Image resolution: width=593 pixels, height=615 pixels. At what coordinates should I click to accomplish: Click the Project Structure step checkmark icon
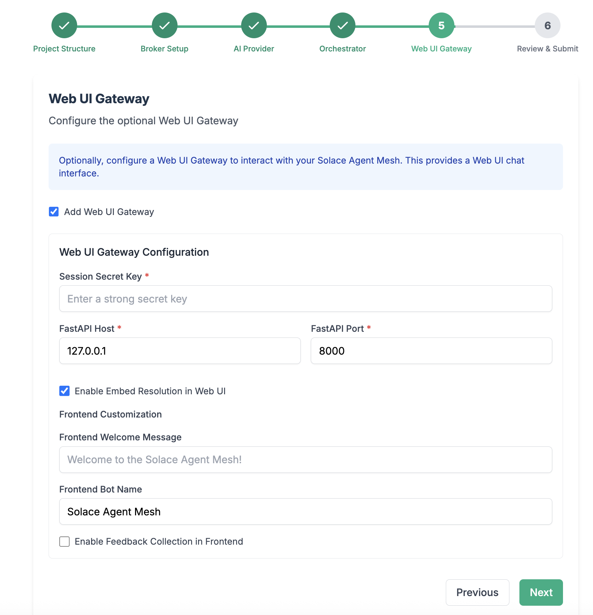[x=64, y=25]
